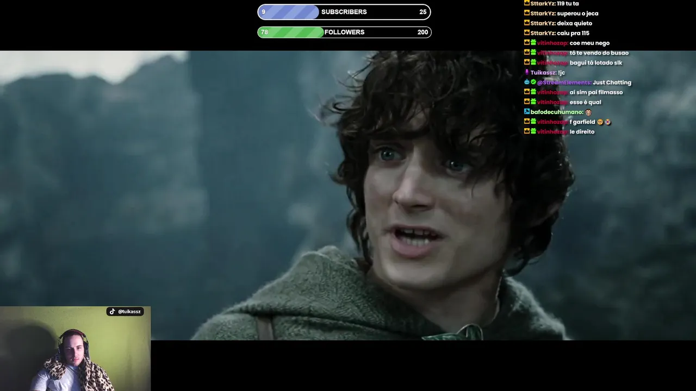
Task: Click the clown emoji after 'f garfield'
Action: (607, 122)
